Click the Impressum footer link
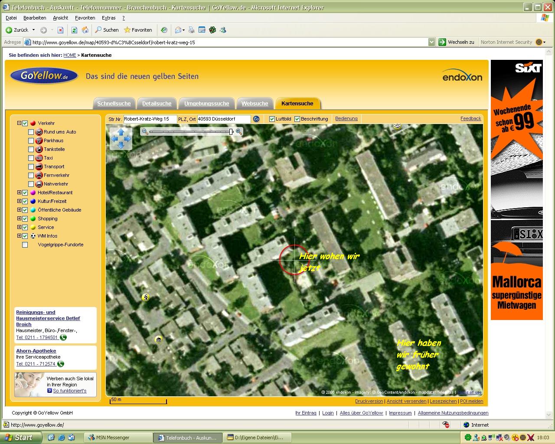Image resolution: width=555 pixels, height=444 pixels. pos(400,413)
